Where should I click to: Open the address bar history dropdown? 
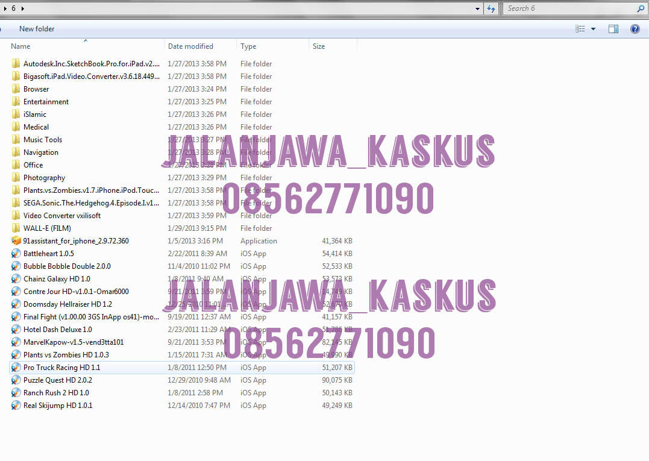click(477, 8)
